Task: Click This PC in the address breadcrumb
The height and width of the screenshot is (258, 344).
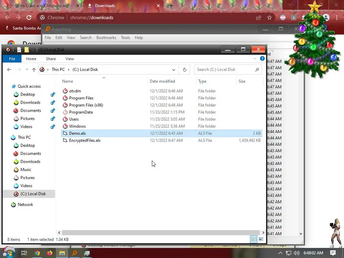Action: [58, 70]
